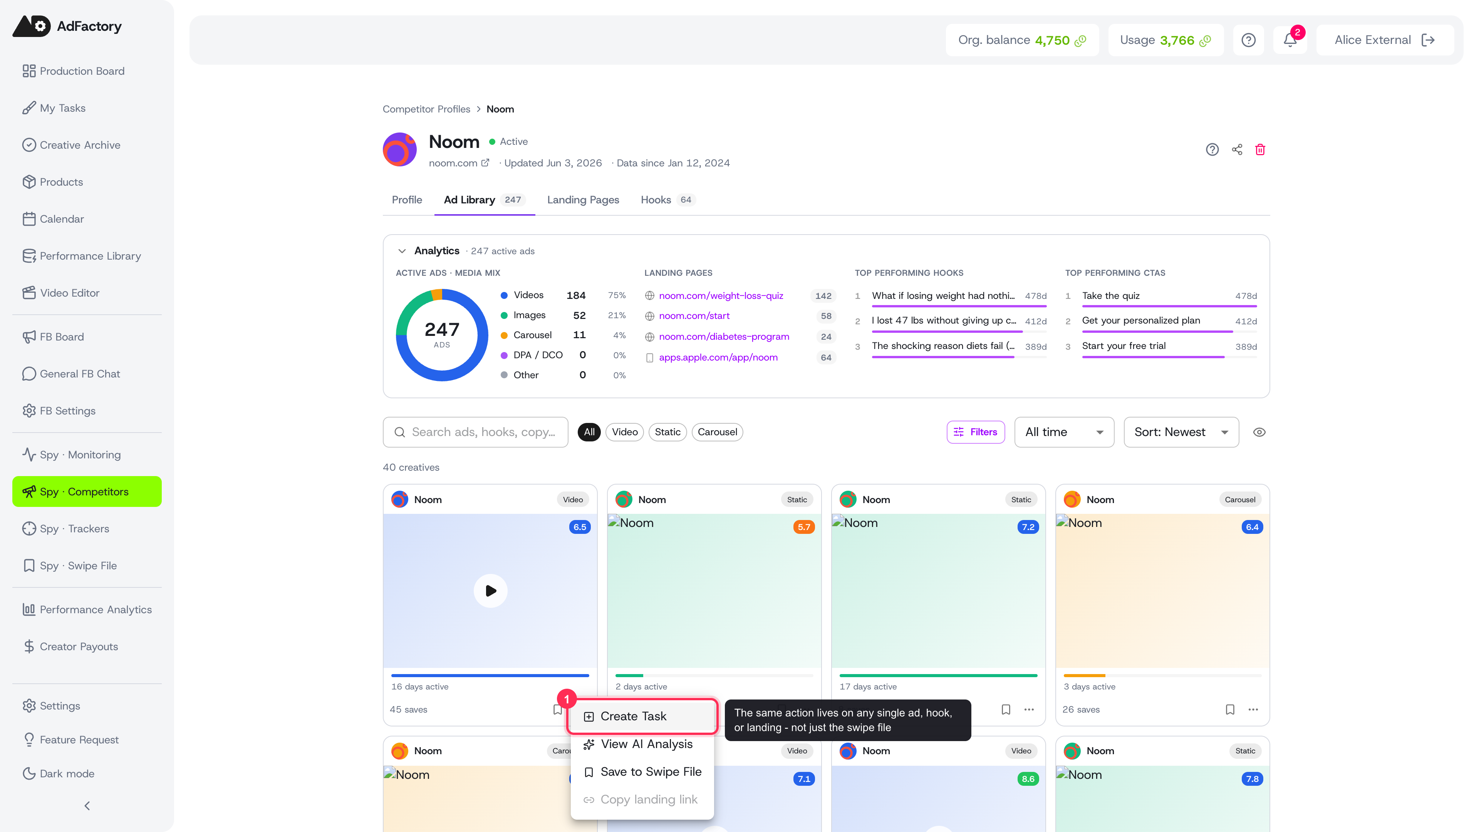Click the Competitor Profiles breadcrumb
This screenshot has width=1479, height=832.
[426, 109]
